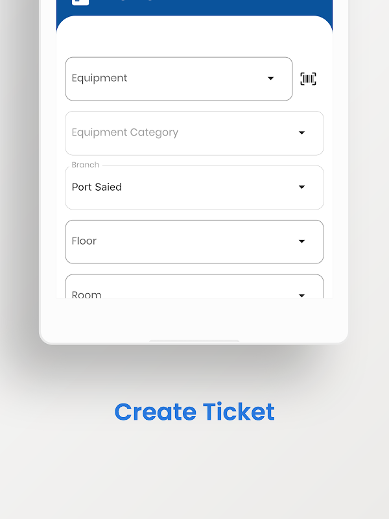
Task: Click the Port Saied branch value
Action: tap(97, 187)
